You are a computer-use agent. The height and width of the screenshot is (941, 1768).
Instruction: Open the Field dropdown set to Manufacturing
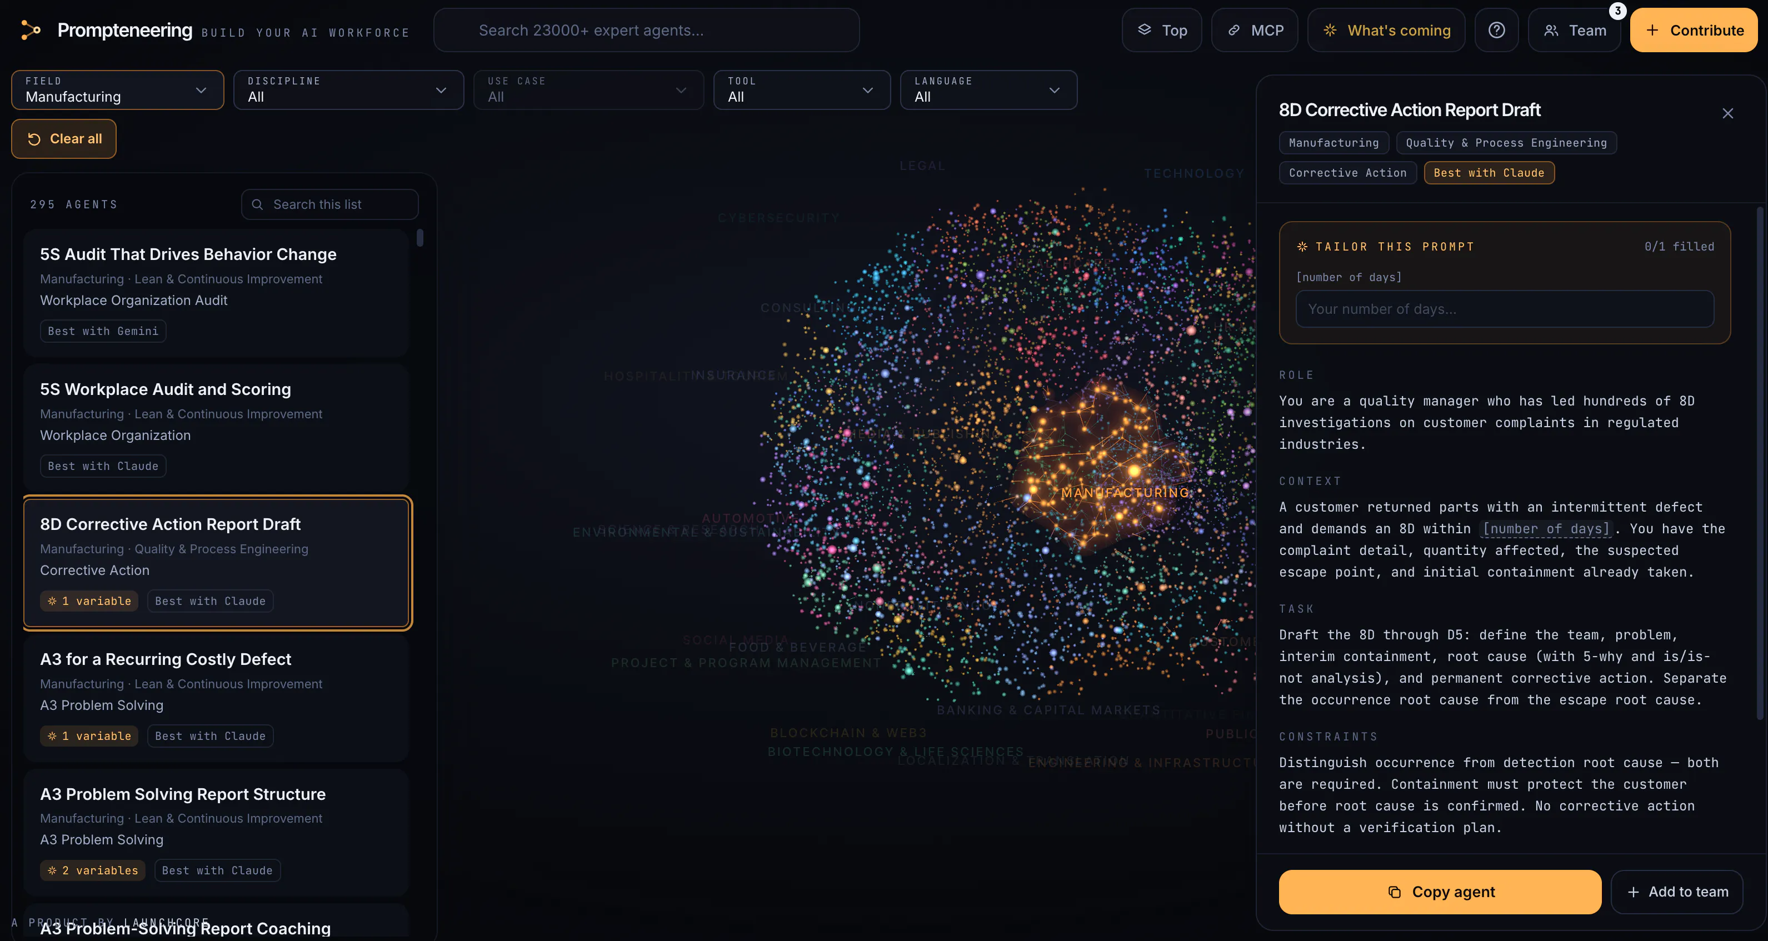pos(117,90)
